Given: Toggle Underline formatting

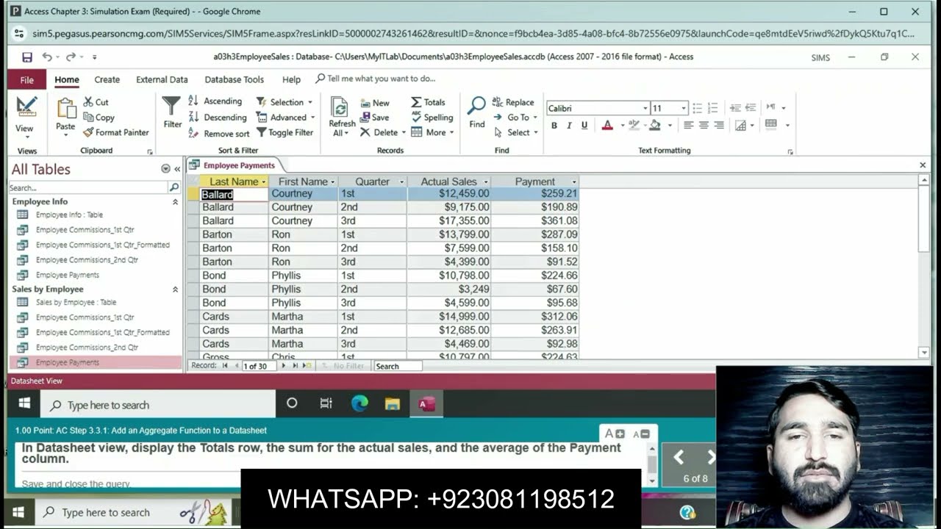Looking at the screenshot, I should [x=584, y=126].
